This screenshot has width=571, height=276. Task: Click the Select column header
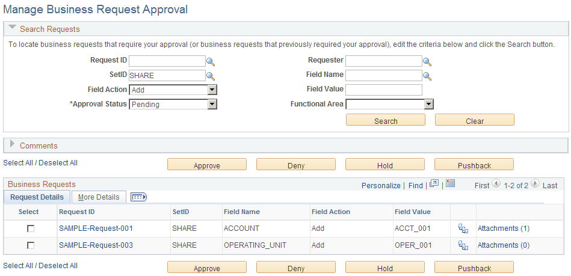click(28, 212)
